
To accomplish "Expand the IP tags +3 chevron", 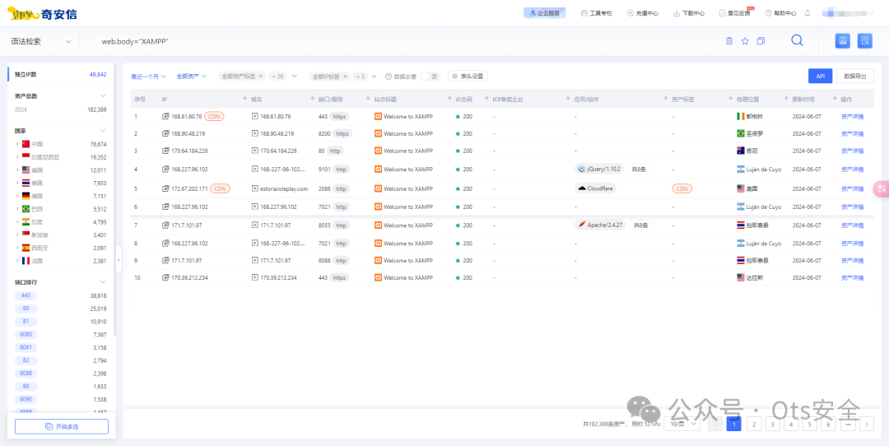I will (375, 76).
